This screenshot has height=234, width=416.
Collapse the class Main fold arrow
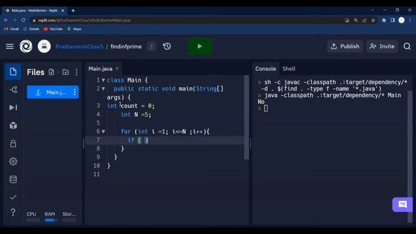tap(103, 80)
